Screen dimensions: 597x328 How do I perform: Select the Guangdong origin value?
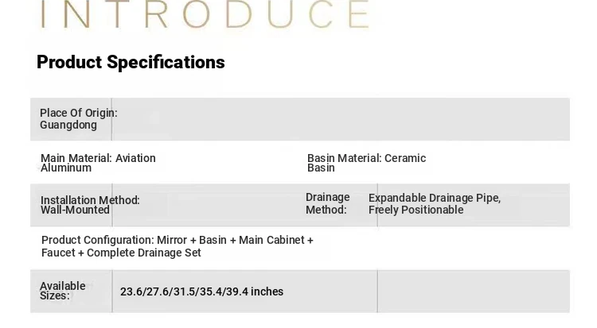coord(68,125)
